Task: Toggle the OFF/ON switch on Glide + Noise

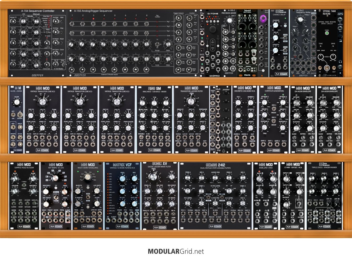Action: point(13,115)
